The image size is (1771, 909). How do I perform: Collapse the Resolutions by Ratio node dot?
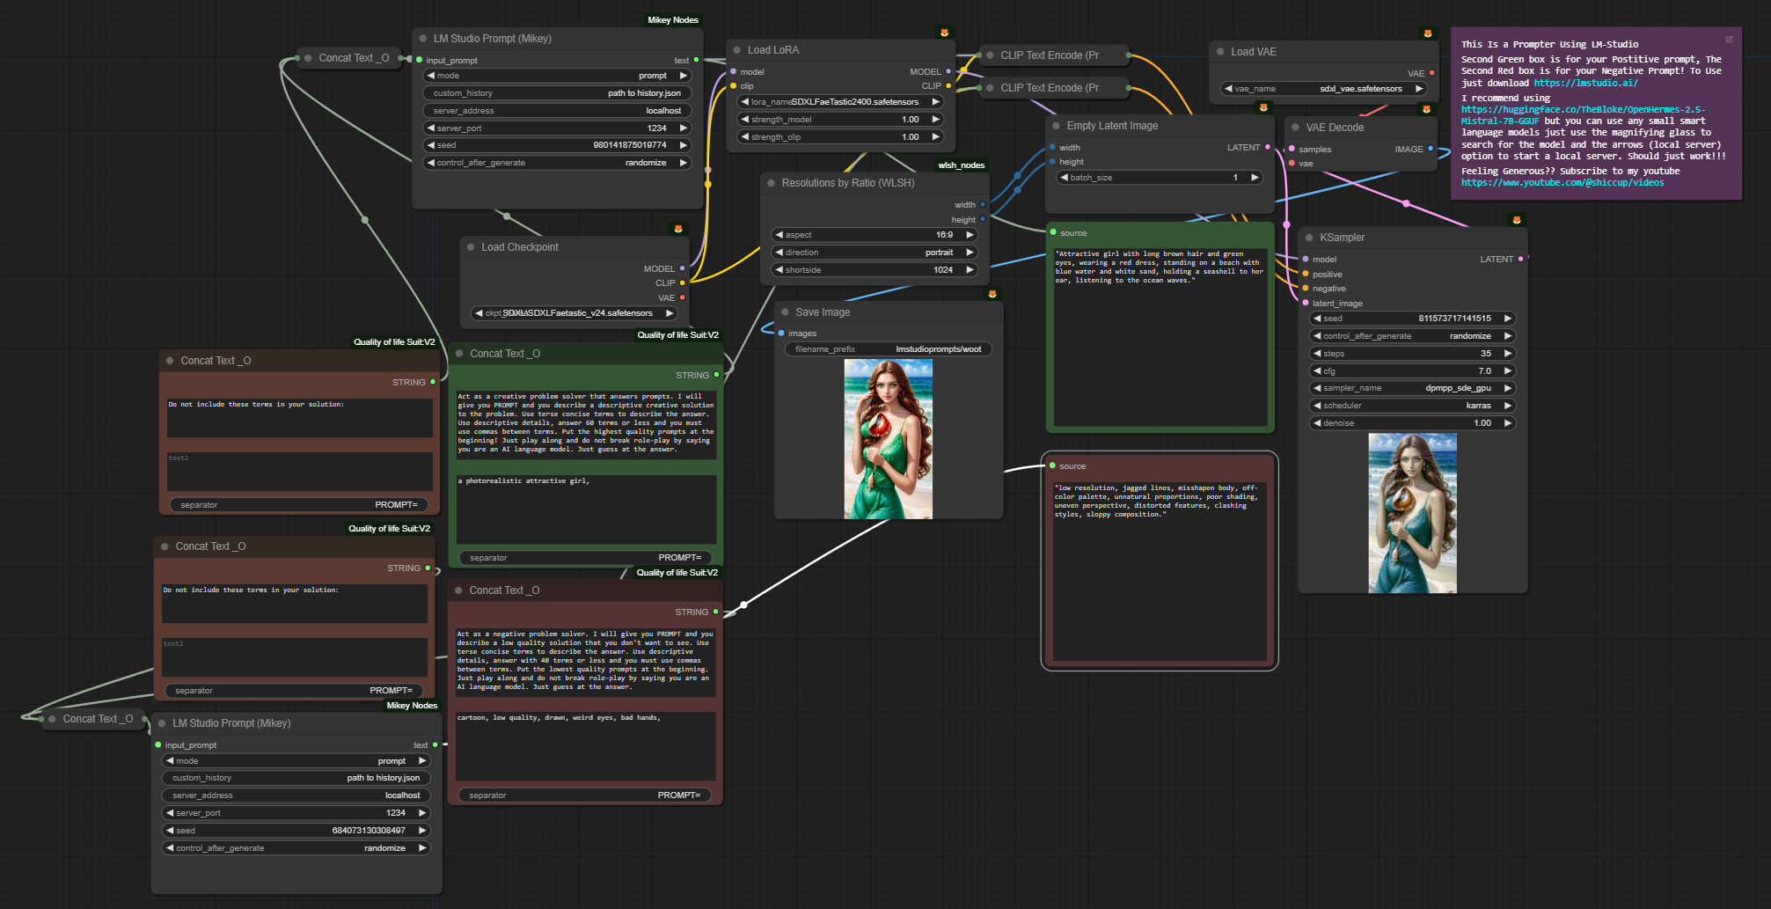[772, 183]
